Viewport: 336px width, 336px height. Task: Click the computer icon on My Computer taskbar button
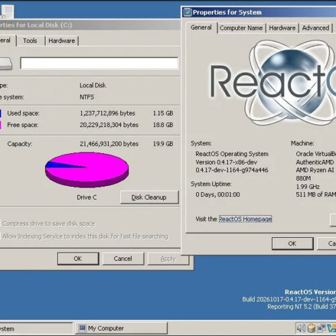(x=82, y=328)
